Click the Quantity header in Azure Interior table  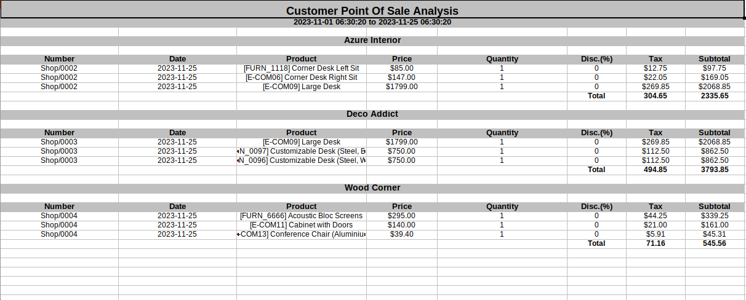pyautogui.click(x=502, y=59)
